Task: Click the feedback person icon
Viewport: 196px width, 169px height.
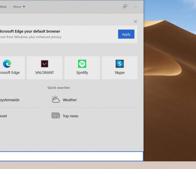Action: (x=125, y=7)
